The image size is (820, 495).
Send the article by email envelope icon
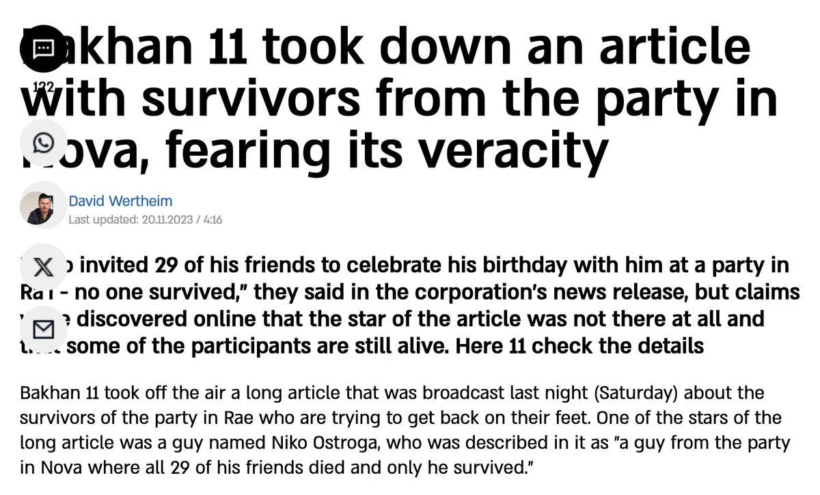[44, 330]
